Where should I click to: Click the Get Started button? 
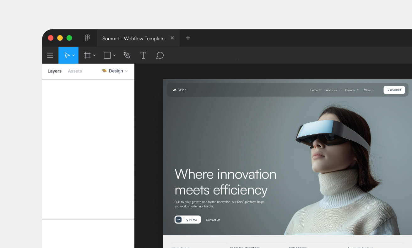[394, 90]
